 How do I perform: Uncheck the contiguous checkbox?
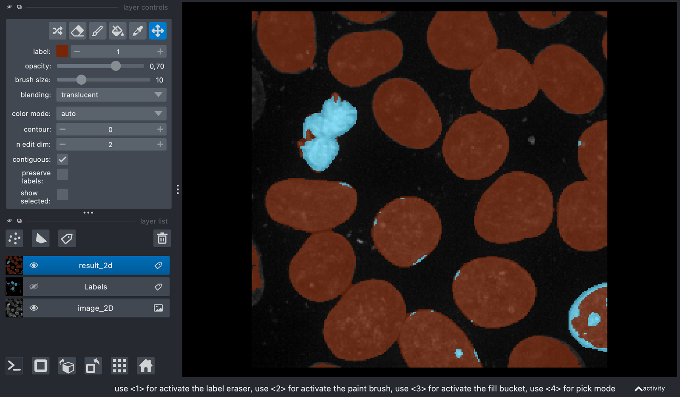pyautogui.click(x=62, y=160)
